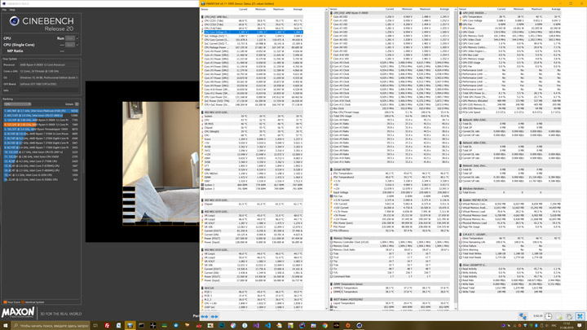Close HWiNFO sensors with the blue X icon
The image size is (587, 330).
[x=580, y=316]
